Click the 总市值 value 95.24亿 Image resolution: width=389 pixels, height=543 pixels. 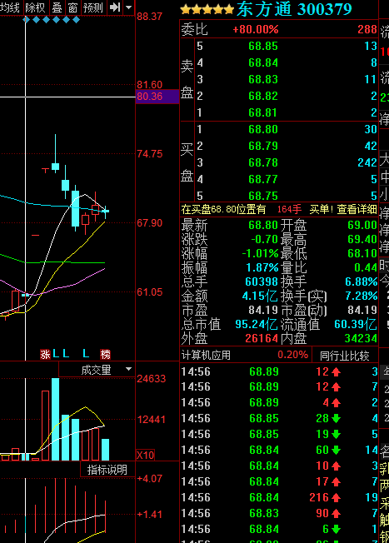tap(257, 325)
